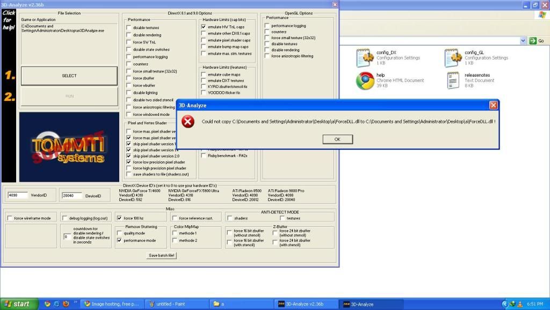This screenshot has width=550, height=310.
Task: Click the TOMMTI systems logo image
Action: (69, 147)
